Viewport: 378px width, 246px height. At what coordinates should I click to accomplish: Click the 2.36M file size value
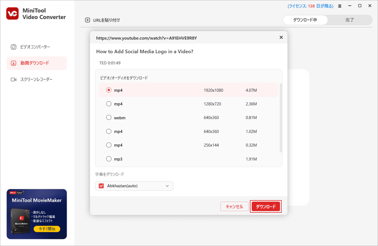251,104
